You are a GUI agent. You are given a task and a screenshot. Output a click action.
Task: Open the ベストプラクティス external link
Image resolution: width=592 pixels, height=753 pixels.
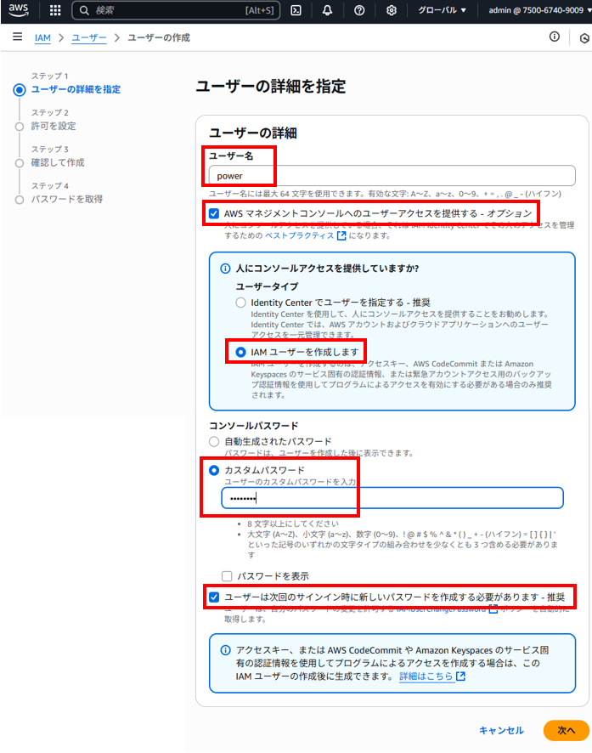coord(305,235)
